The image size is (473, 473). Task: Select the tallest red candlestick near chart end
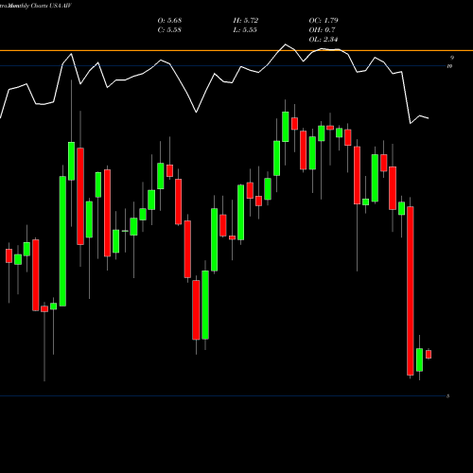(411, 290)
